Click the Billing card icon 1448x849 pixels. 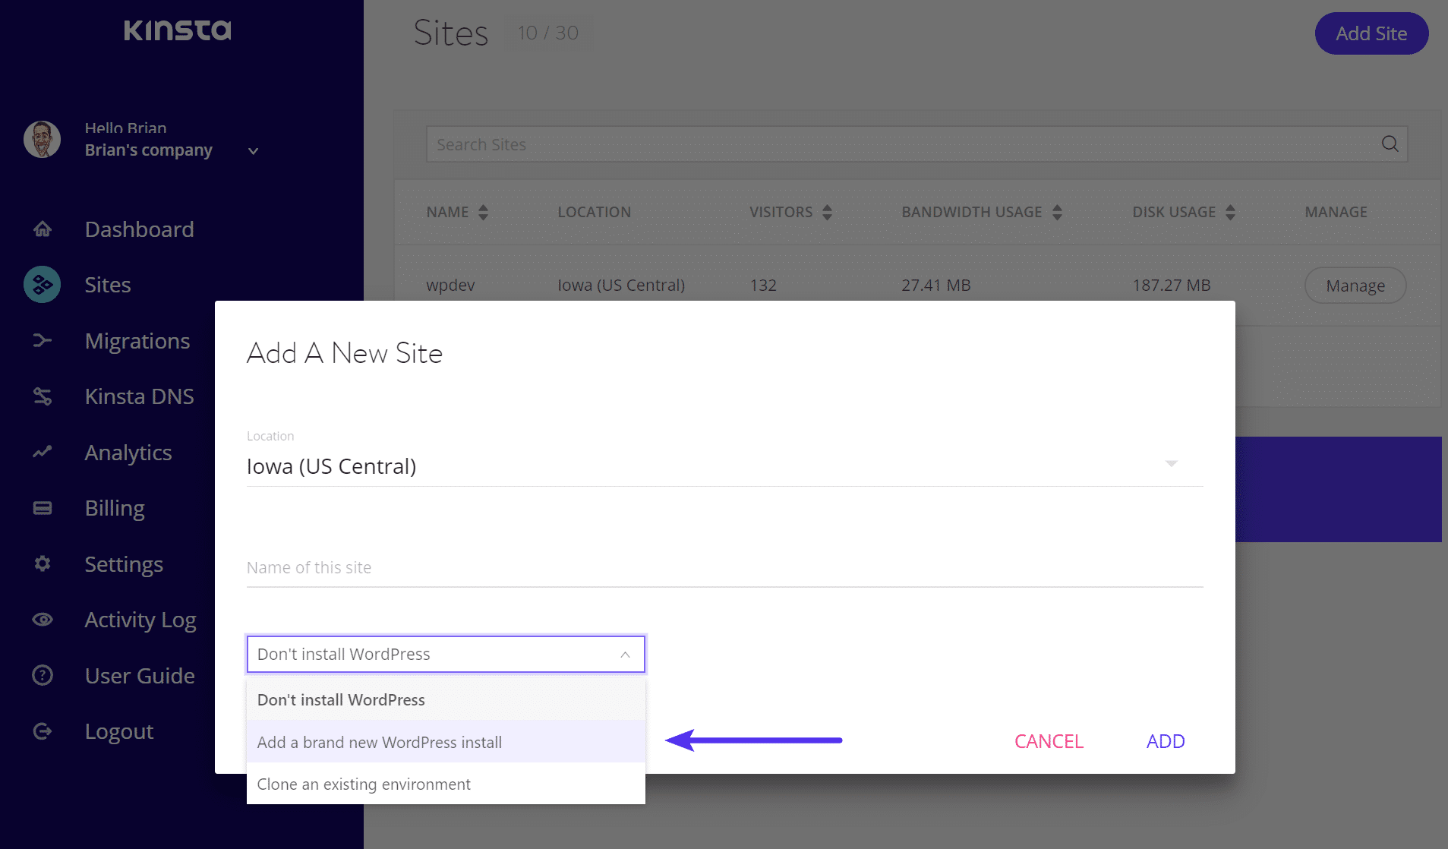[x=42, y=507]
